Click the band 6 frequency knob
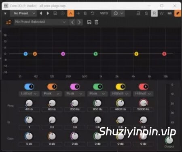The width and height of the screenshot is (182, 152). click(143, 103)
